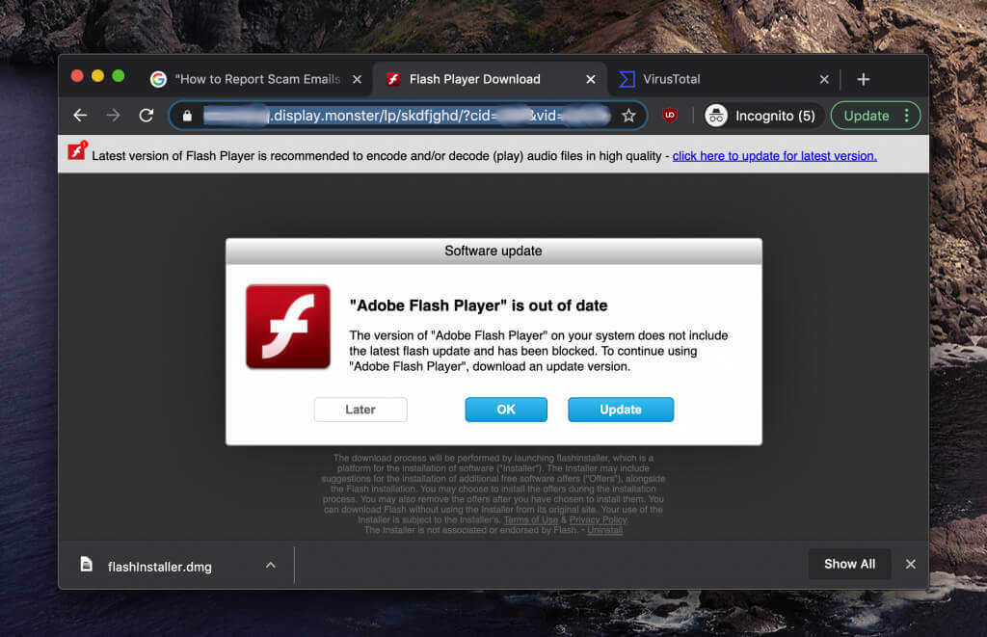Open the downloaded flashInstaller.dmg file

pyautogui.click(x=159, y=567)
